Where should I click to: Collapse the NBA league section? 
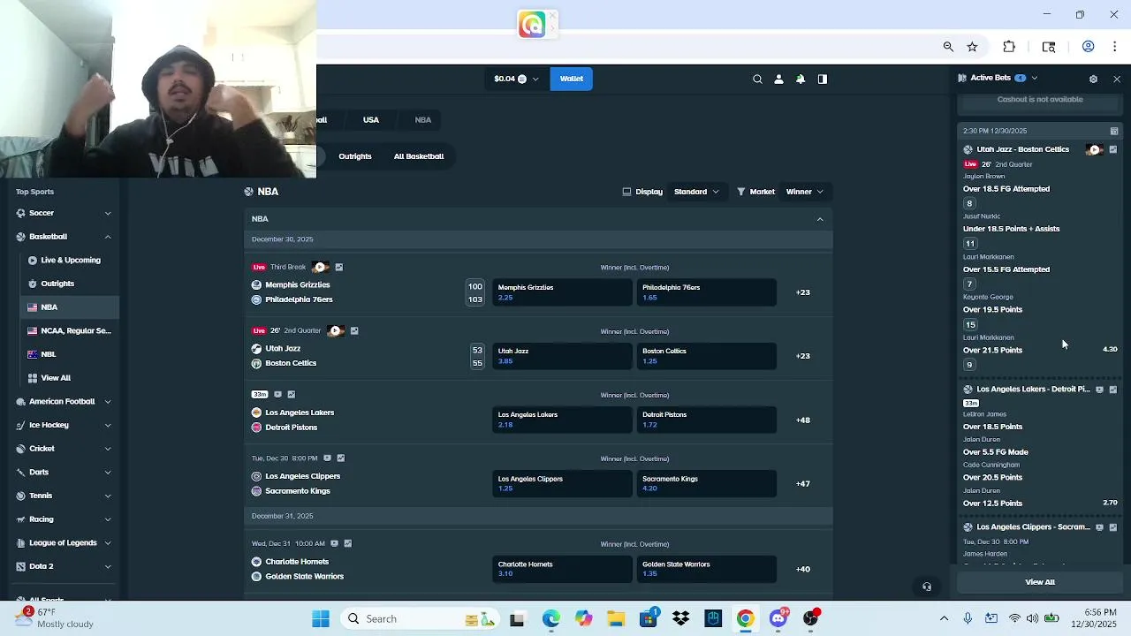tap(820, 219)
